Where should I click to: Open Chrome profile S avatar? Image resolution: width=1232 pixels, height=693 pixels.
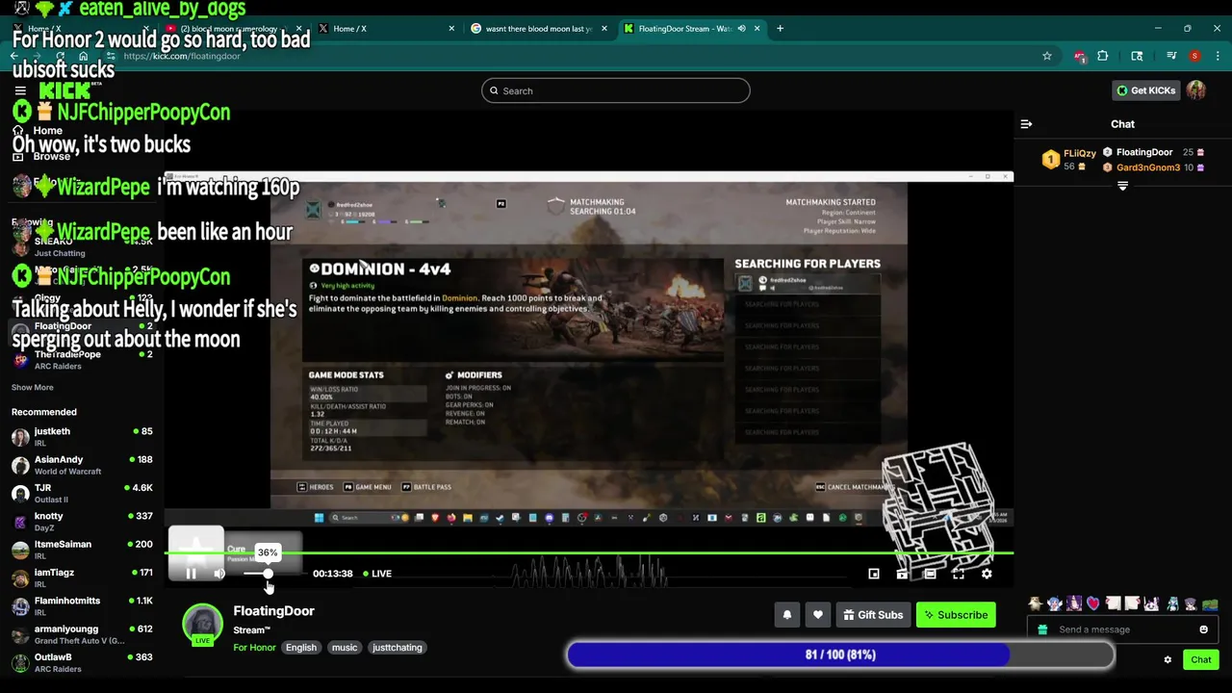click(1194, 56)
